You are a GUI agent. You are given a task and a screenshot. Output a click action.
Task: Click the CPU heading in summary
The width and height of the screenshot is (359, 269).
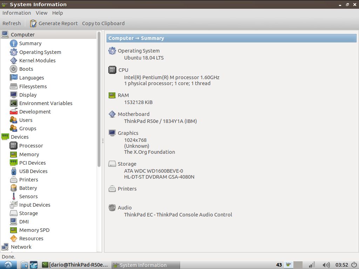pyautogui.click(x=123, y=70)
